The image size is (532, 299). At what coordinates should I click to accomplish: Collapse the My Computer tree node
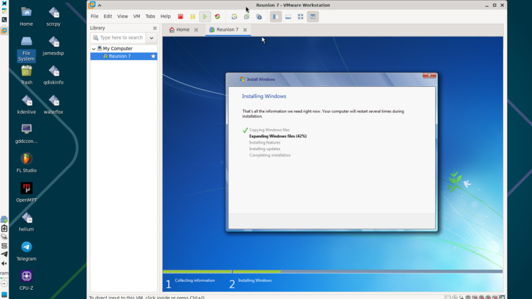point(94,49)
